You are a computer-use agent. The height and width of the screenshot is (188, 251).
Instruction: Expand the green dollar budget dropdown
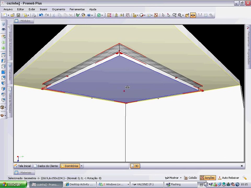coord(102,15)
